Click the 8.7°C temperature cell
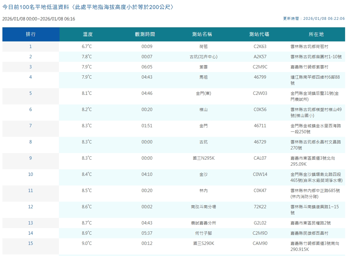Screen dimensions: 349x256 87,223
